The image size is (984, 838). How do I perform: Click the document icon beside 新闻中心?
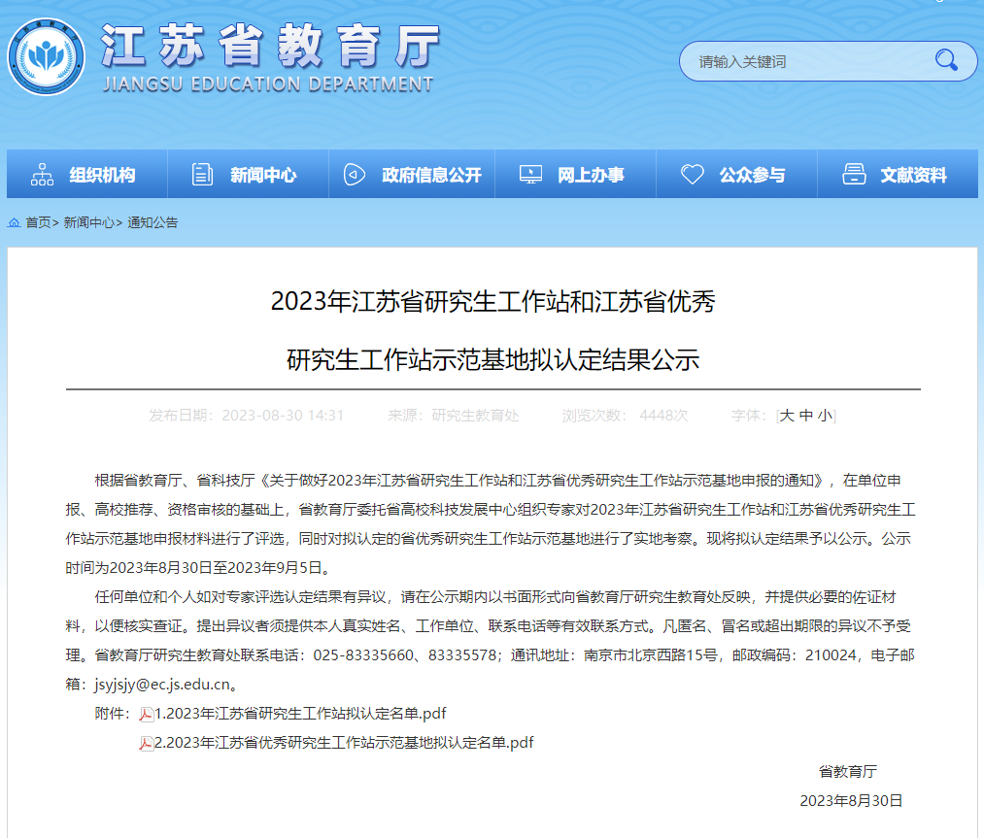[x=202, y=175]
